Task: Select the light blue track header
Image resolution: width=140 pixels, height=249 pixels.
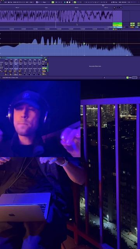Action: click(117, 27)
